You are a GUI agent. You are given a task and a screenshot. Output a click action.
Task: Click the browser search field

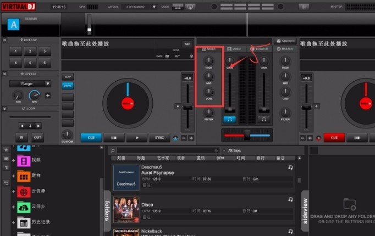(167, 150)
